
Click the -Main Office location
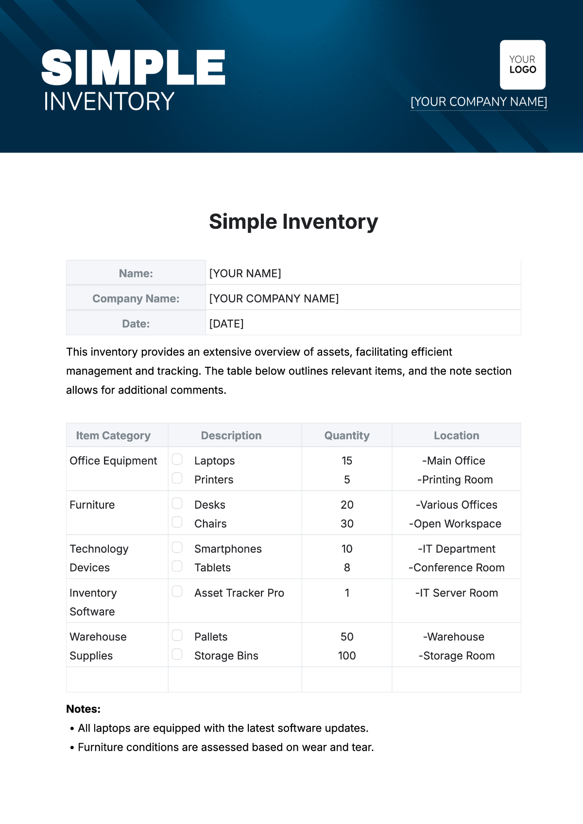pyautogui.click(x=454, y=461)
